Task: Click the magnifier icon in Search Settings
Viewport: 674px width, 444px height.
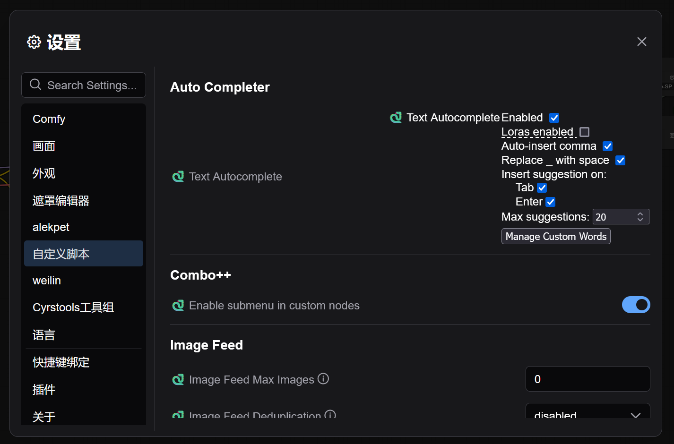Action: tap(35, 84)
